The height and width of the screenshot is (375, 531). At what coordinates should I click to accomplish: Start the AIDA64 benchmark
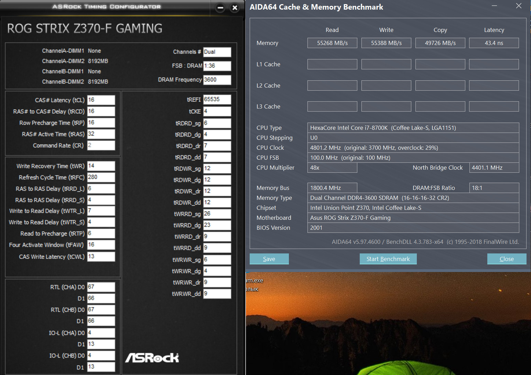click(x=388, y=259)
